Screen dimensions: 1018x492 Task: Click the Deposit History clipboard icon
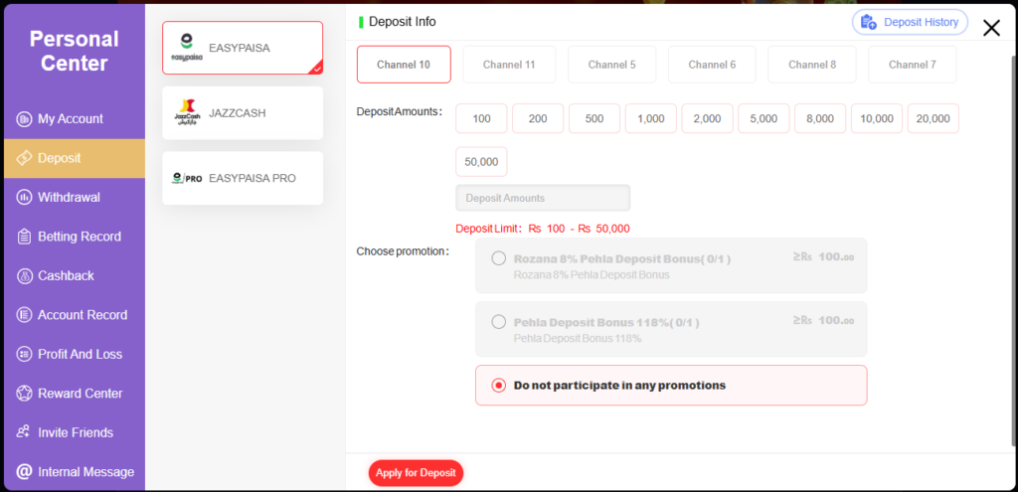coord(869,22)
